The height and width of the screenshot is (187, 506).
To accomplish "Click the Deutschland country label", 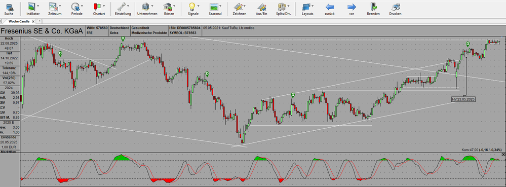I will click(120, 28).
